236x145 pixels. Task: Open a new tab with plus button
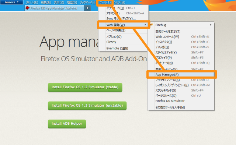tap(88, 8)
